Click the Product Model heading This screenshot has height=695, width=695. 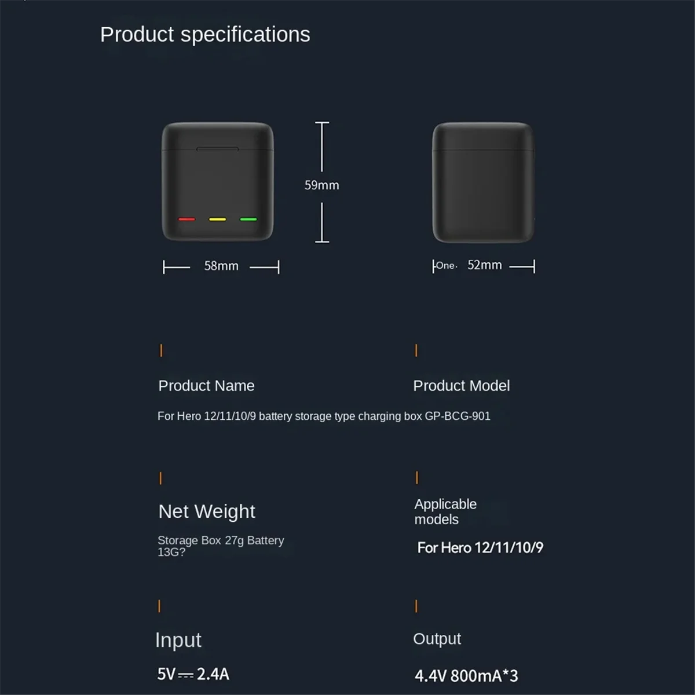(461, 386)
